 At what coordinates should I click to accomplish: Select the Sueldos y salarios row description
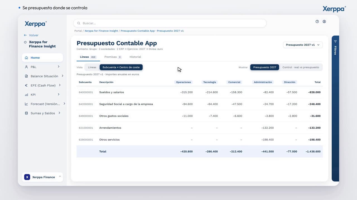click(112, 92)
